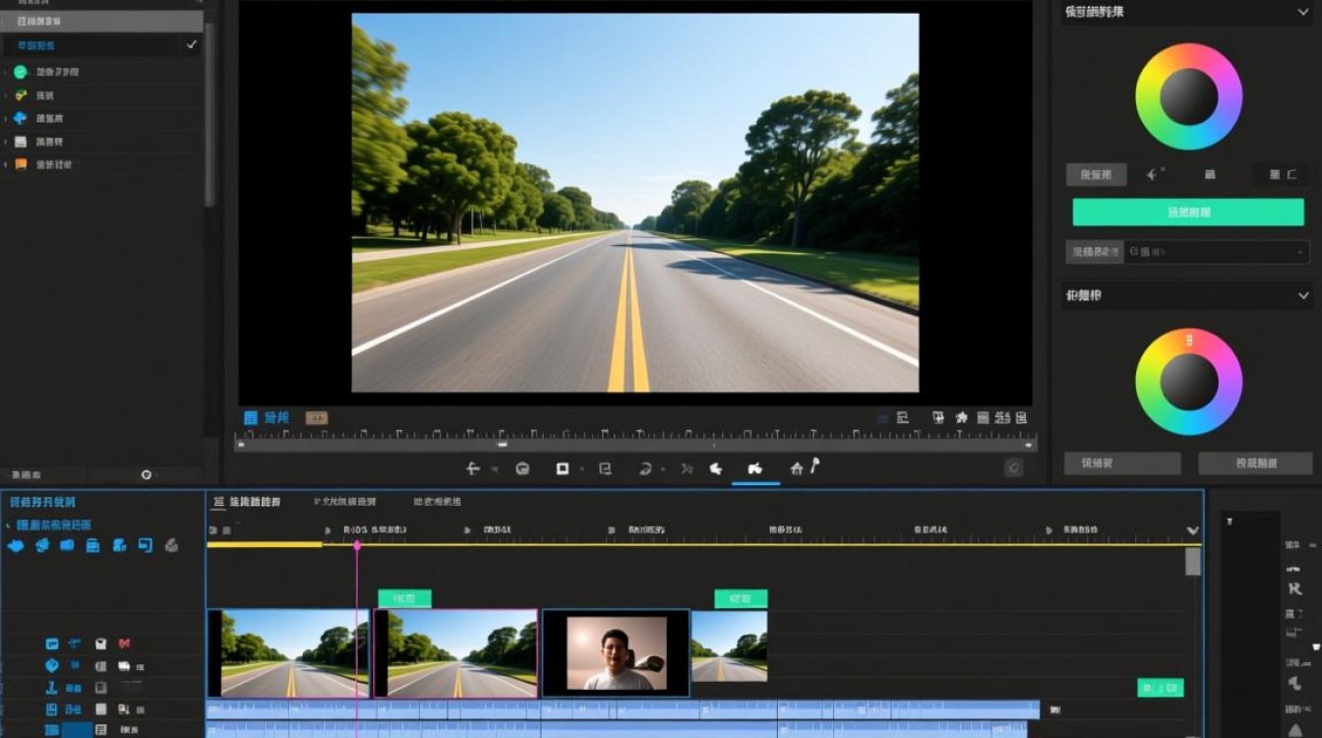Switch to the third tab in the timeline header

(x=438, y=502)
